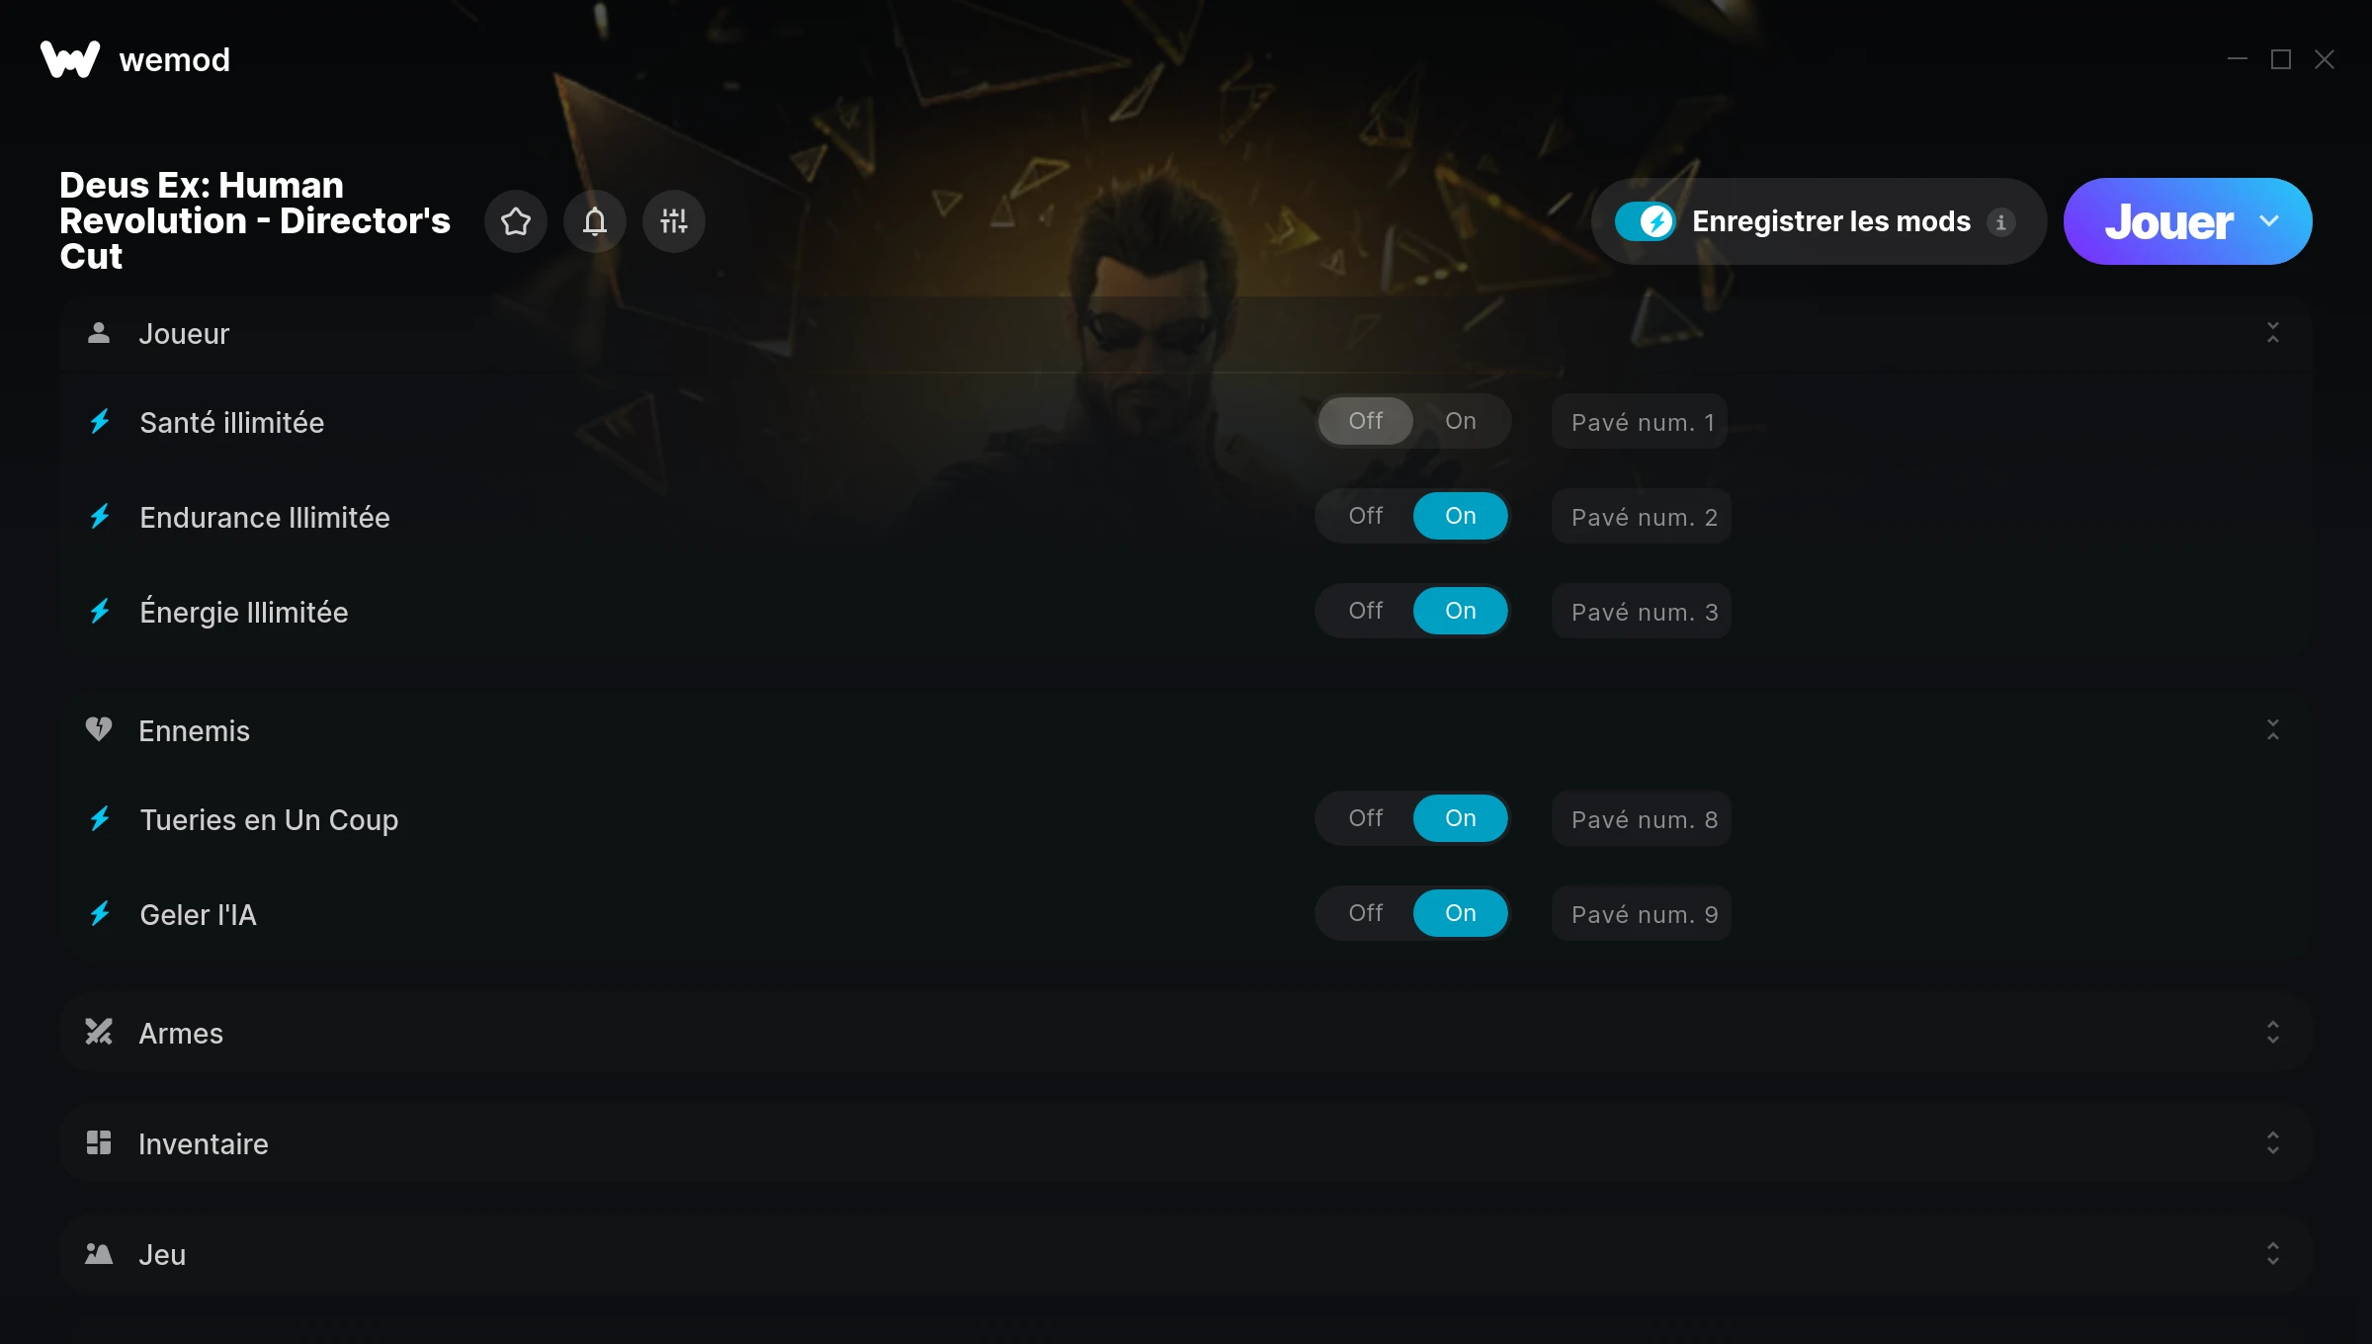Image resolution: width=2372 pixels, height=1344 pixels.
Task: Click the crossed swords Armes icon
Action: tap(99, 1032)
